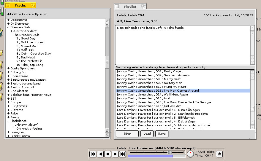Select the Tracks tab
This screenshot has height=161, width=261.
coord(20,5)
